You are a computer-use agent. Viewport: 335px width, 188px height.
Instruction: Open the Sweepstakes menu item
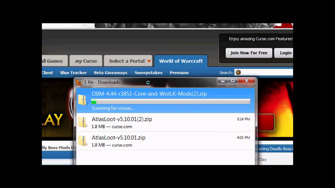tap(148, 73)
